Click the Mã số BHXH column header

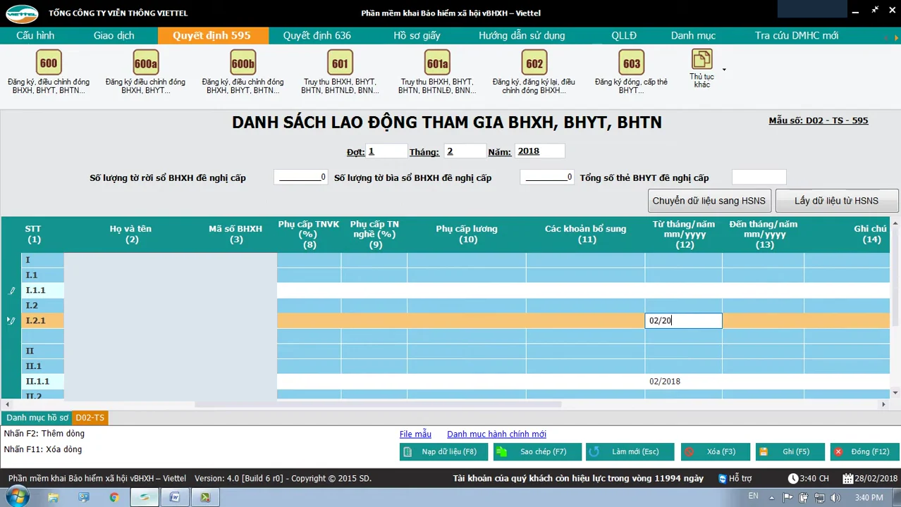coord(235,234)
